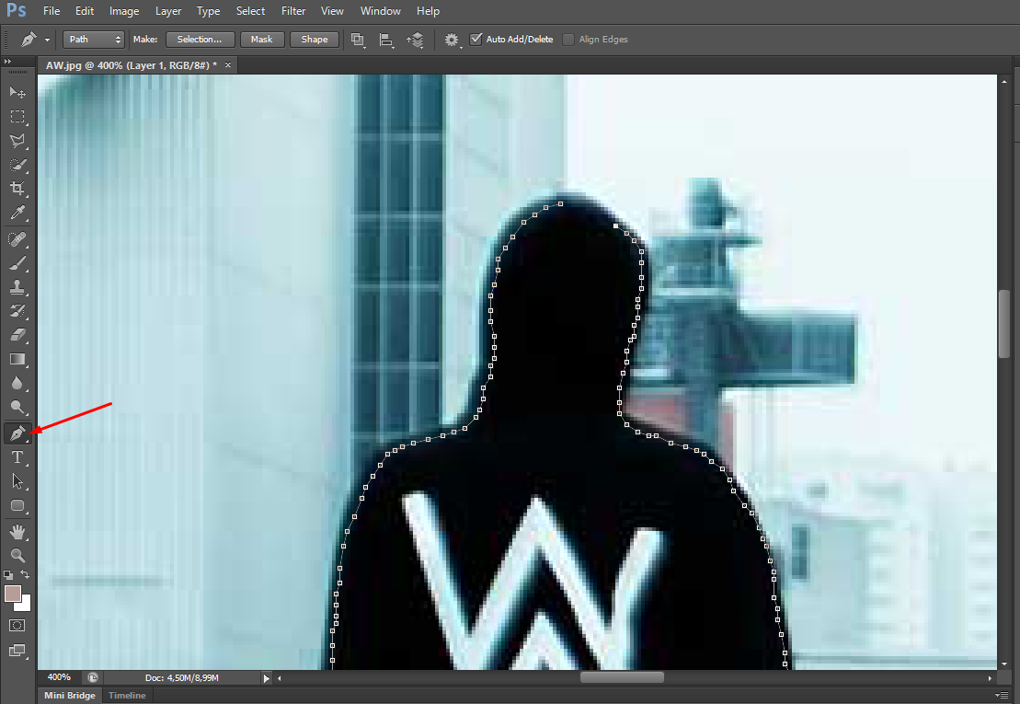Image resolution: width=1020 pixels, height=704 pixels.
Task: Open Path arrangement options
Action: pyautogui.click(x=415, y=40)
